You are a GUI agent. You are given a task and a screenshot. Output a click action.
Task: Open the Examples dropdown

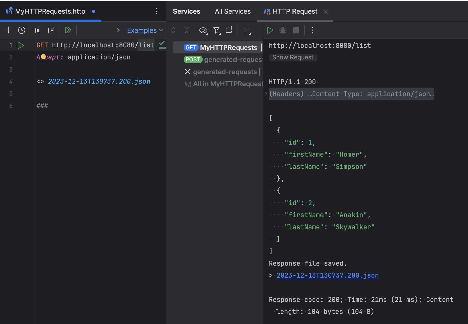pyautogui.click(x=145, y=30)
